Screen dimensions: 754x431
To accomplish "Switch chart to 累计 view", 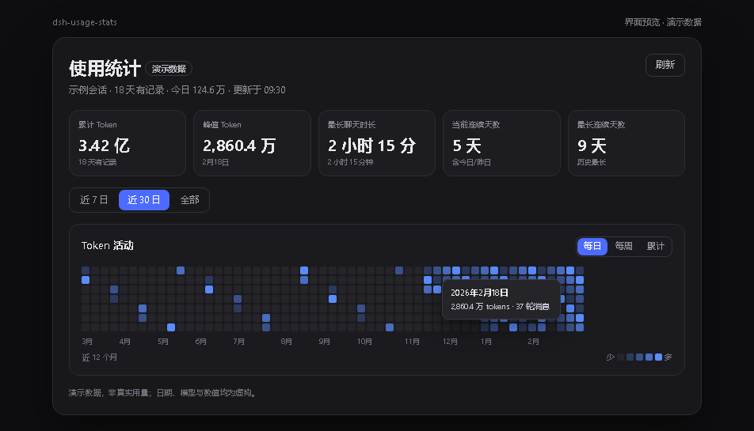I will tap(656, 246).
